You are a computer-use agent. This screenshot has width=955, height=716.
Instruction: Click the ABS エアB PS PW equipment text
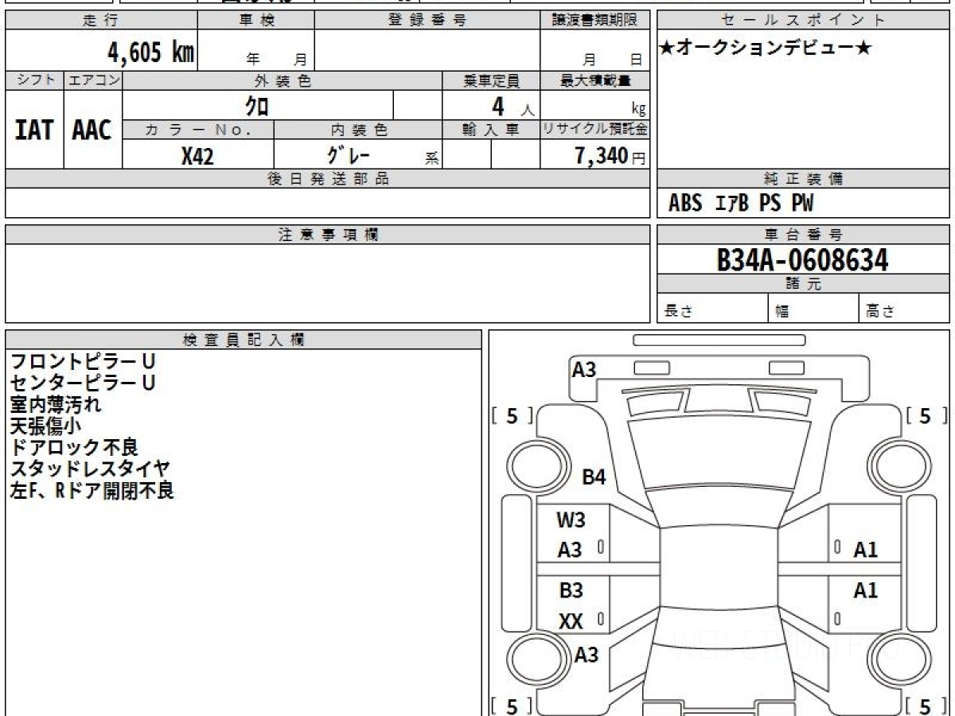[x=741, y=204]
